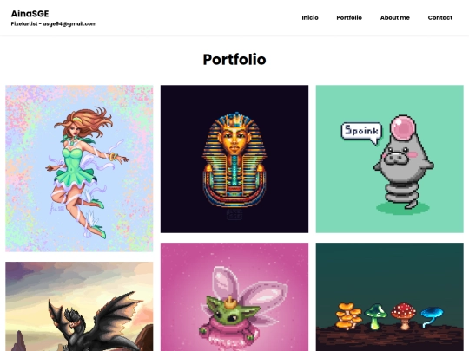Click the AinaSGE site title
The height and width of the screenshot is (351, 469).
(x=30, y=14)
